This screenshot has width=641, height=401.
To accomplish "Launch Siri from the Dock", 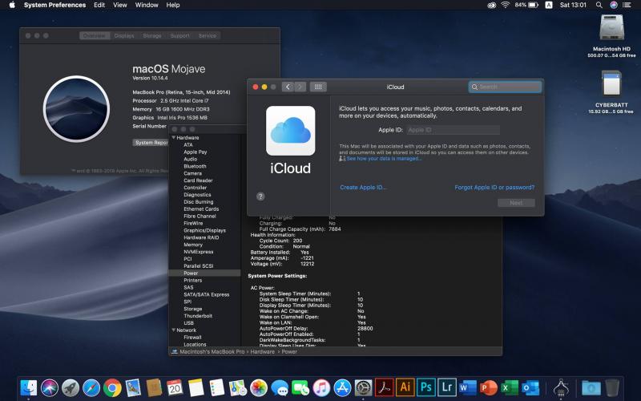I will coord(50,387).
